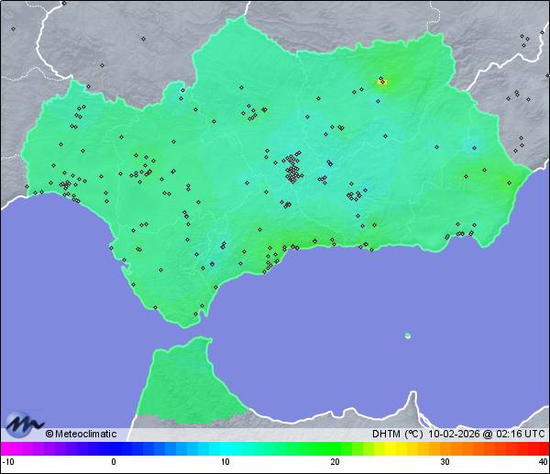Viewport: 550px width, 474px height.
Task: Click the small island marker in the sea
Action: [x=407, y=336]
